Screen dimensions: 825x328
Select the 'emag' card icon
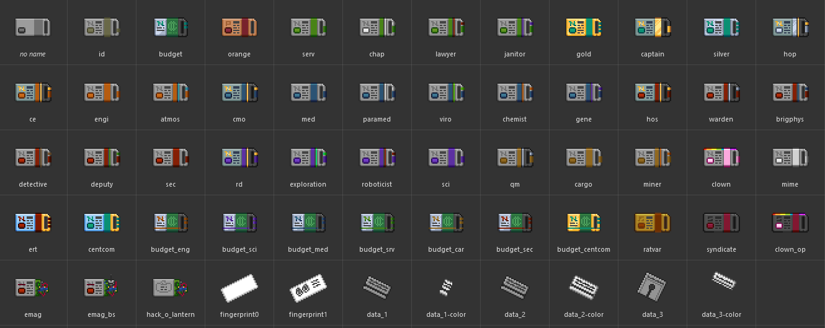click(33, 288)
